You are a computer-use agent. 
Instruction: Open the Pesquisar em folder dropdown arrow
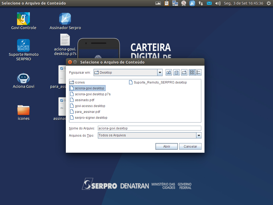(x=160, y=73)
